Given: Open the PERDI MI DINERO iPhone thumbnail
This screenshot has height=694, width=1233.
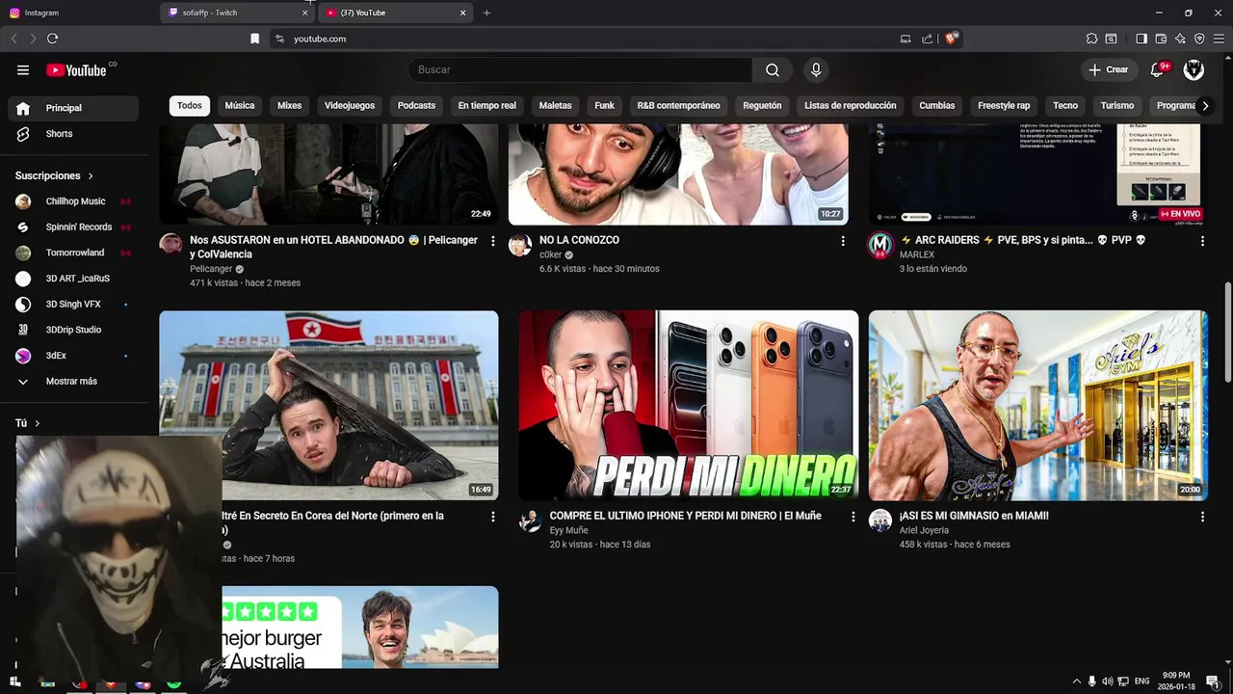Looking at the screenshot, I should tap(689, 406).
